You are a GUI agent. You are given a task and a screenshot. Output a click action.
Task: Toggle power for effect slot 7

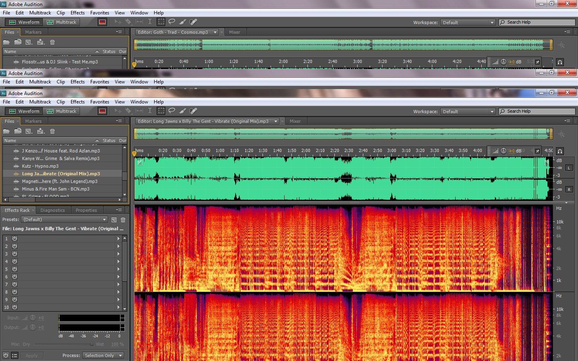[x=14, y=284]
